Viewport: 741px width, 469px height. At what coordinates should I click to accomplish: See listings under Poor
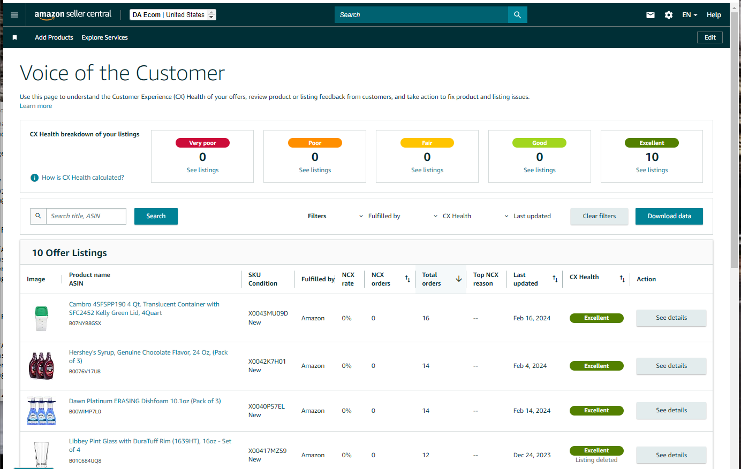tap(315, 170)
